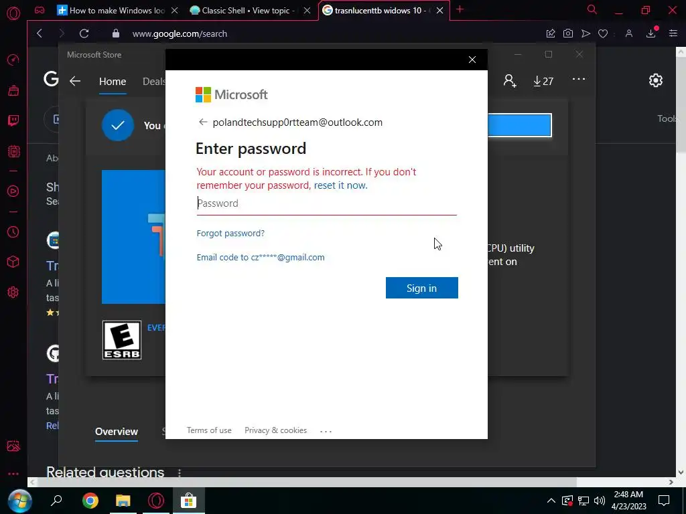This screenshot has height=514, width=686.
Task: Open the send flow arrow icon
Action: click(586, 33)
